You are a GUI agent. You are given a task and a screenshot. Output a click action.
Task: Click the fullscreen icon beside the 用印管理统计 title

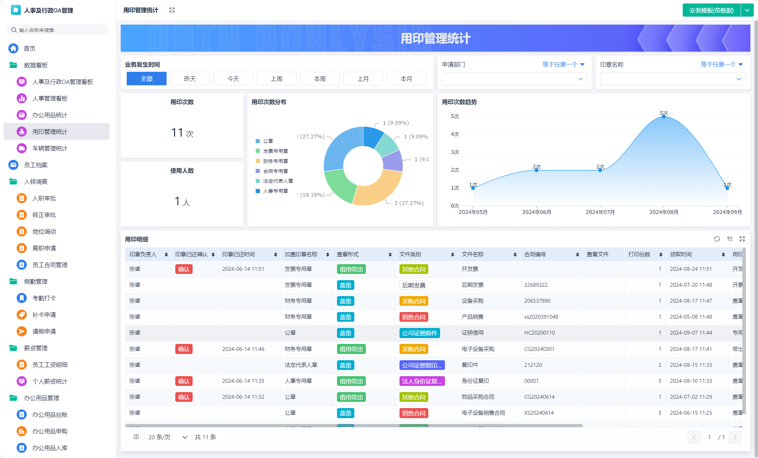[x=172, y=10]
